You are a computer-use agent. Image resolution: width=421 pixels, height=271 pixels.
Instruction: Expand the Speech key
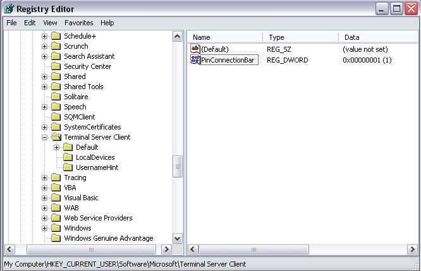coord(45,107)
